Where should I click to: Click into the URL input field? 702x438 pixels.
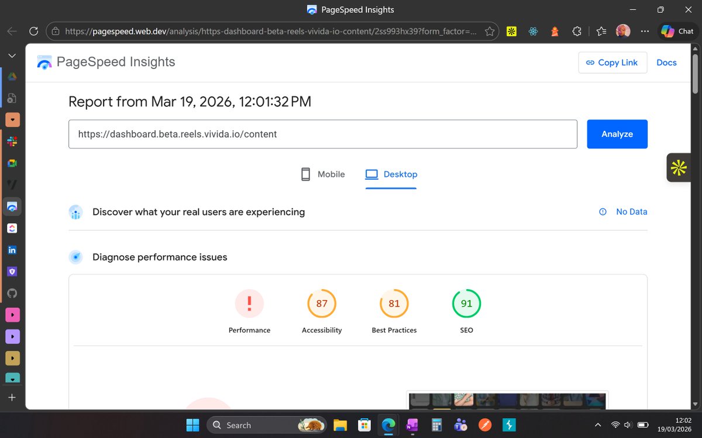click(x=323, y=134)
